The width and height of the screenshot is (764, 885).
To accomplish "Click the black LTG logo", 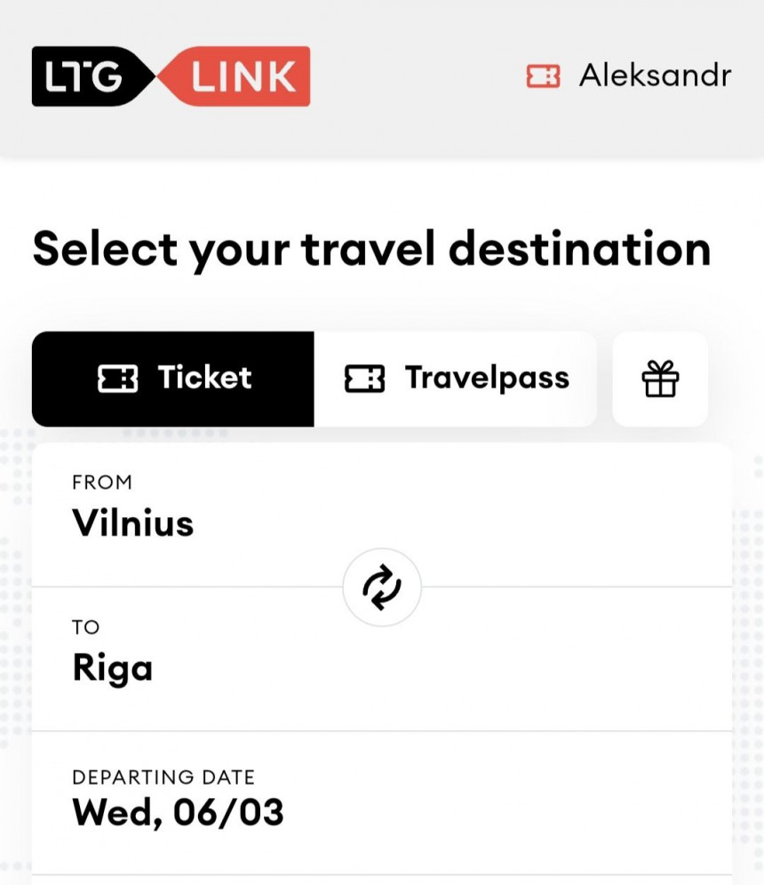I will [x=89, y=76].
